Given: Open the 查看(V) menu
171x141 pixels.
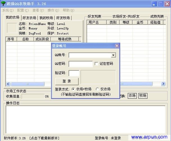Looking at the screenshot, I should [38, 10].
